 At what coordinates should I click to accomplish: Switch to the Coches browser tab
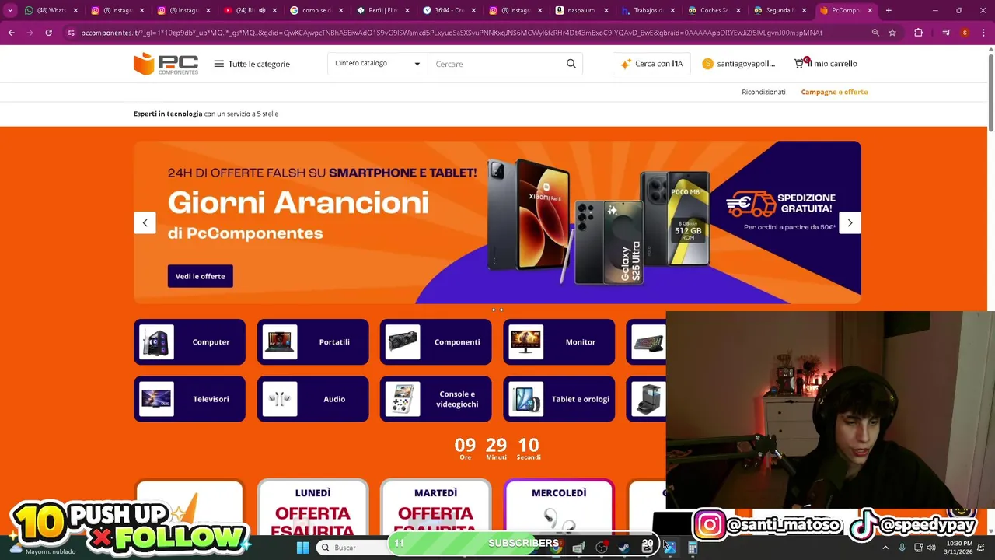(x=711, y=10)
